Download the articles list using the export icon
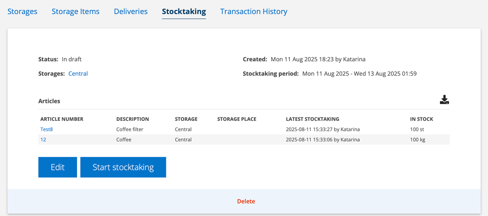This screenshot has height=216, width=488. pos(445,100)
